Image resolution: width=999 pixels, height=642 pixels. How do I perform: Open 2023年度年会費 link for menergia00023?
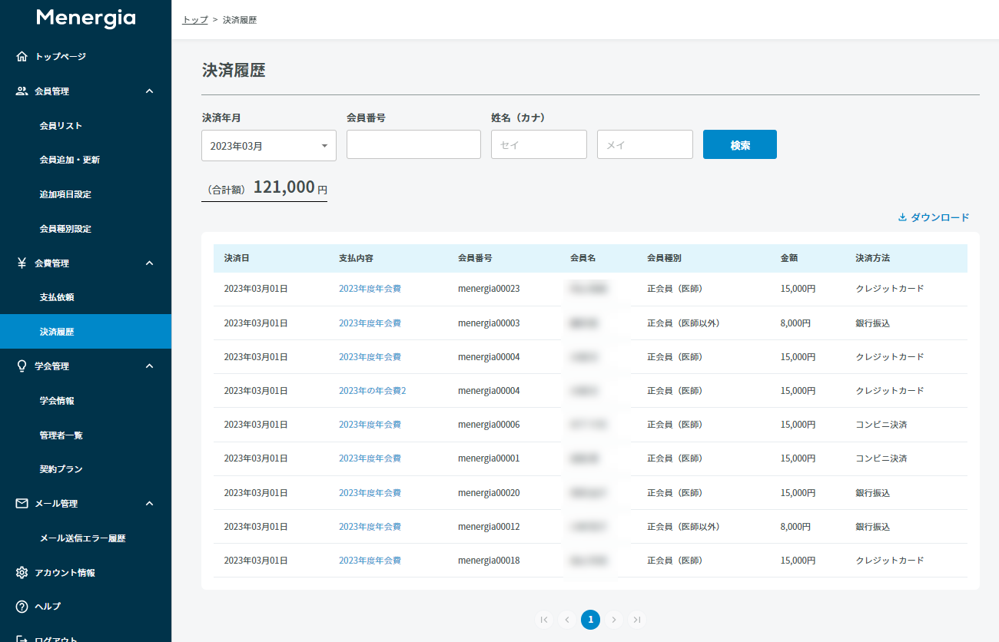[370, 289]
